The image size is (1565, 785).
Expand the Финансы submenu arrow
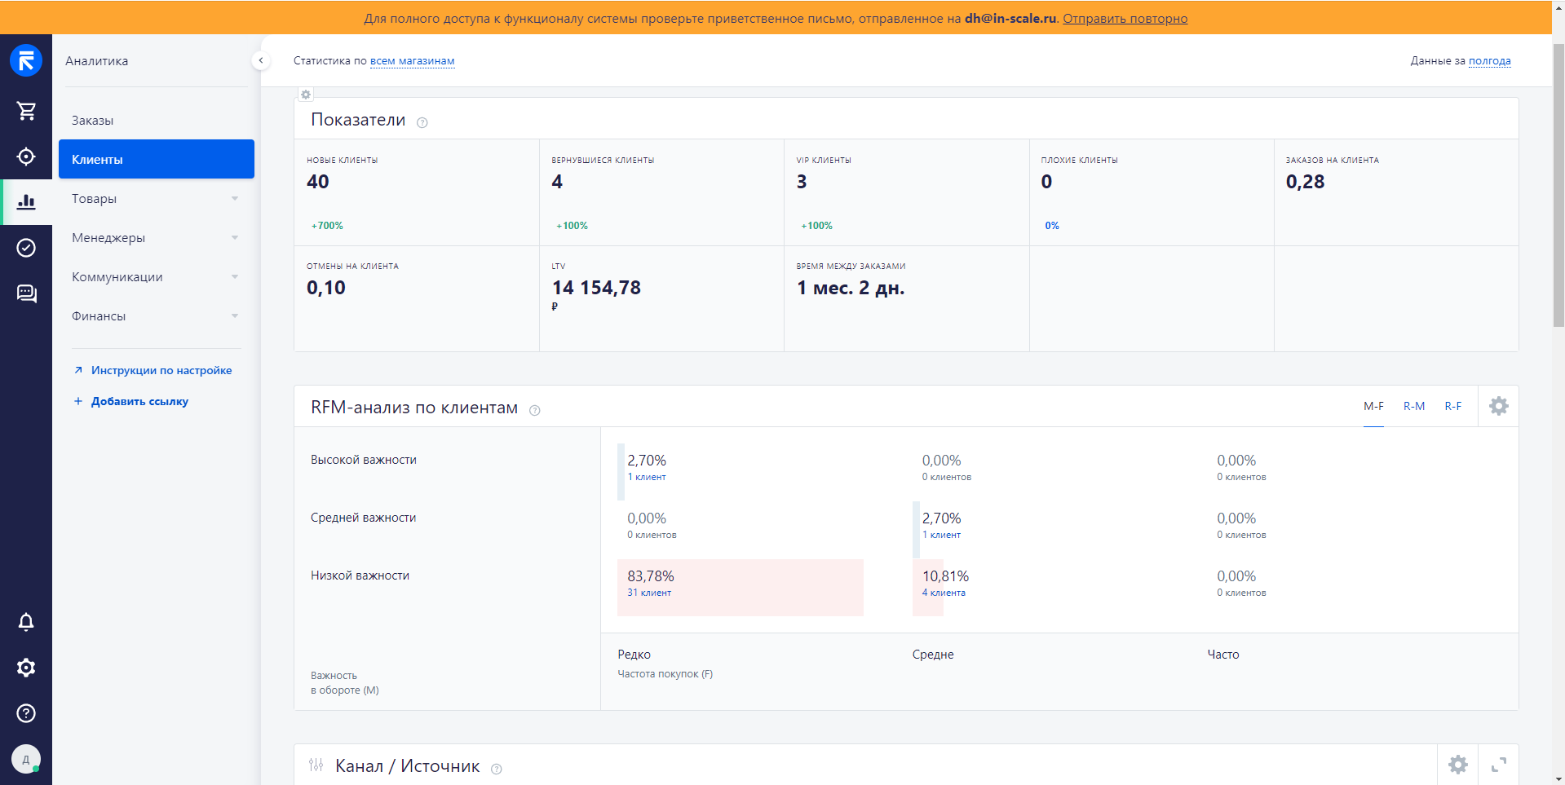pos(235,316)
